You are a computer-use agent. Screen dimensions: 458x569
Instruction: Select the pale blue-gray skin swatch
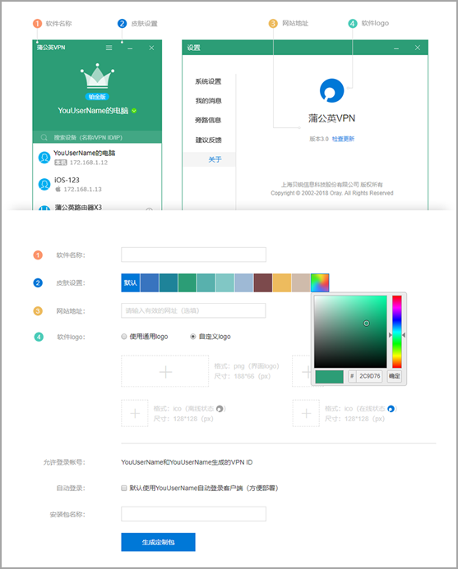click(244, 282)
